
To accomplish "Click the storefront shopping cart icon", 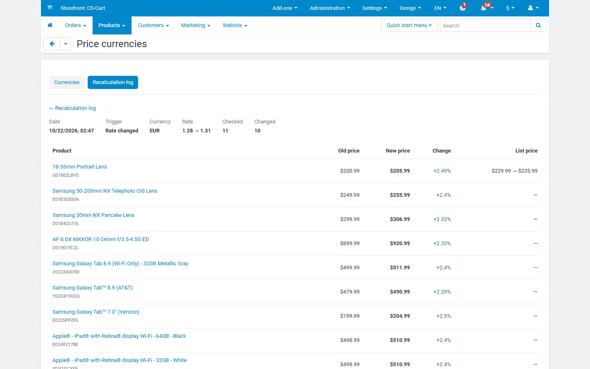I will click(x=50, y=7).
